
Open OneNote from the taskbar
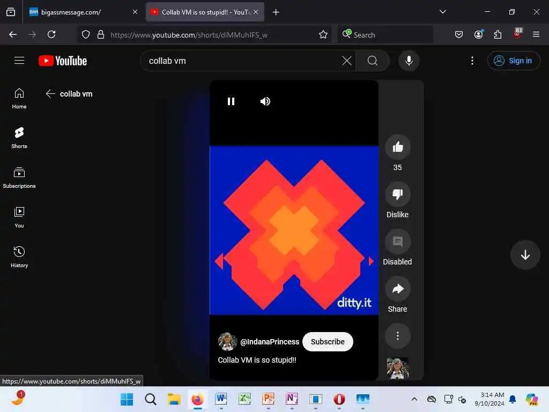tap(292, 399)
